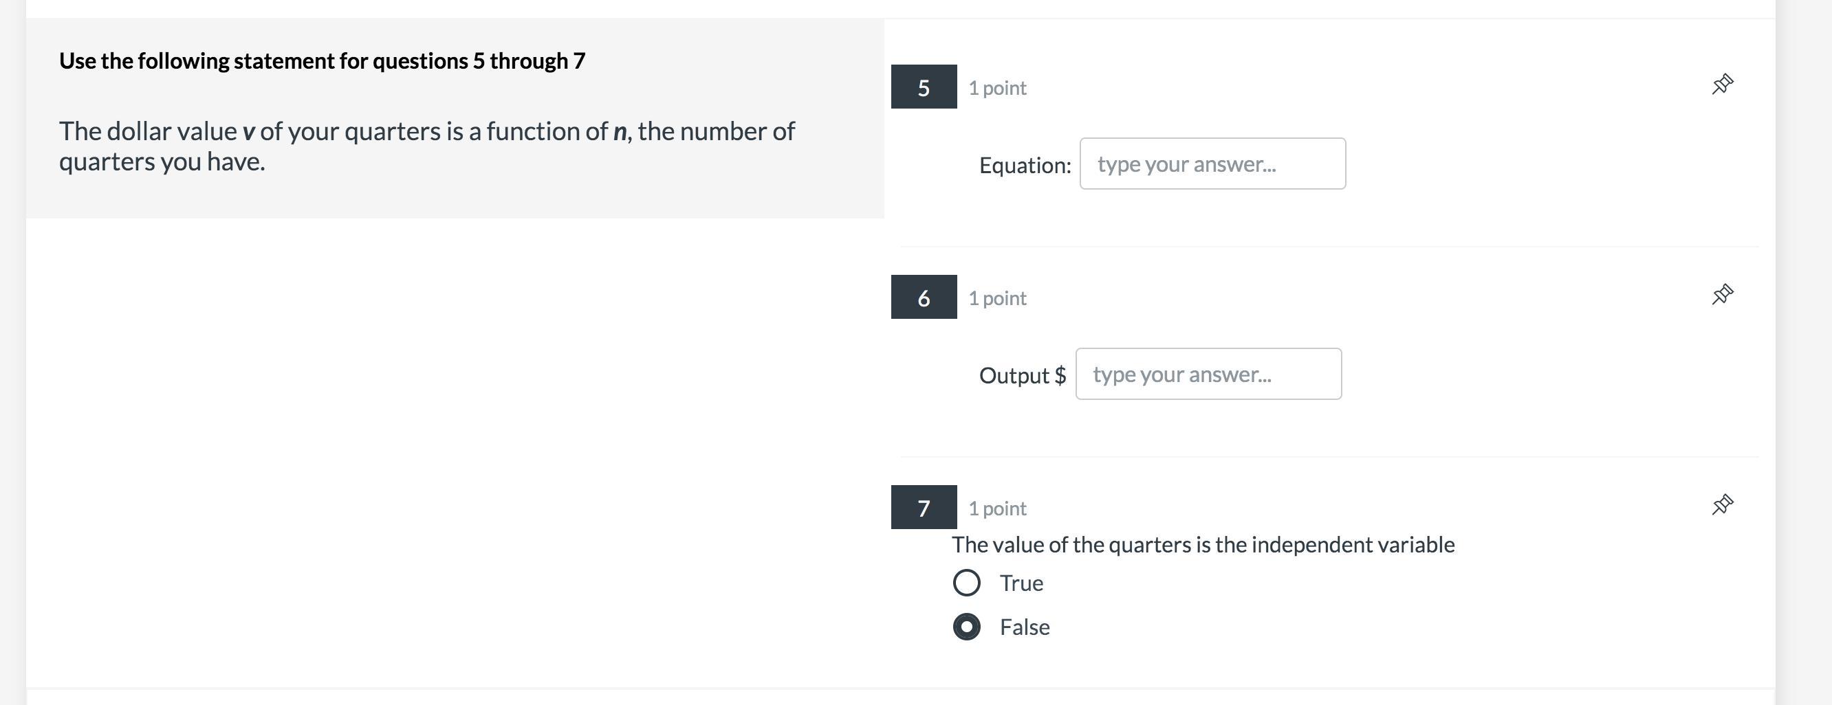Viewport: 1832px width, 705px height.
Task: Click the dollar value of quarters passage
Action: click(426, 146)
